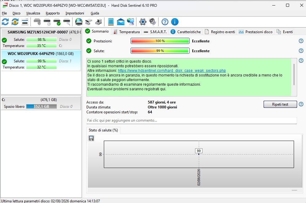Image resolution: width=306 pixels, height=203 pixels.
Task: Click the globe with monitor icon
Action: click(131, 22)
